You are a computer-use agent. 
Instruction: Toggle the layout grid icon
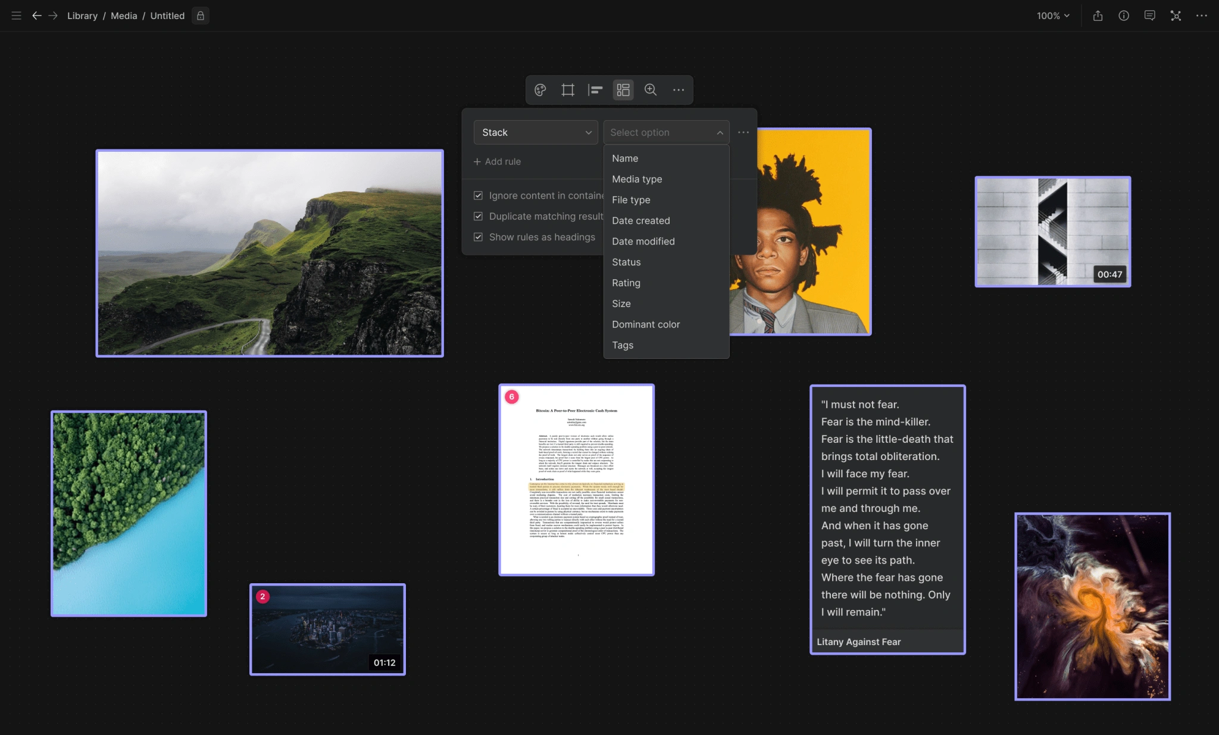[x=623, y=90]
